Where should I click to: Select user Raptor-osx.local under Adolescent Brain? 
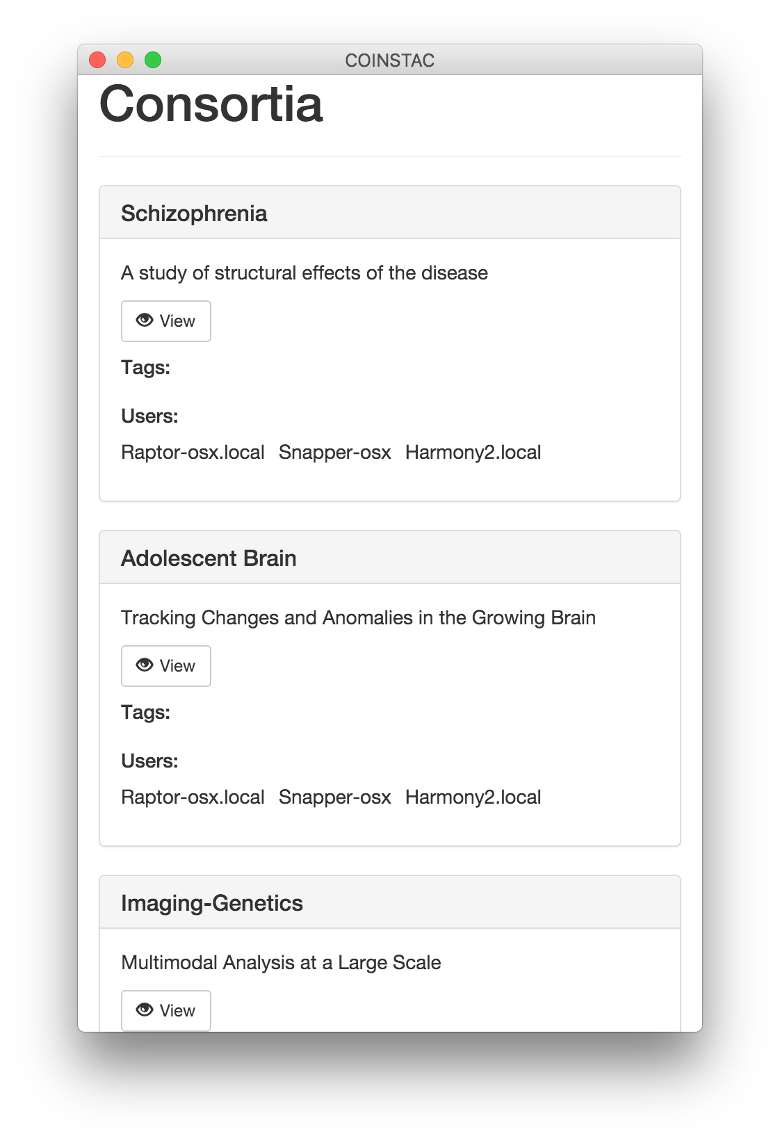pyautogui.click(x=193, y=797)
